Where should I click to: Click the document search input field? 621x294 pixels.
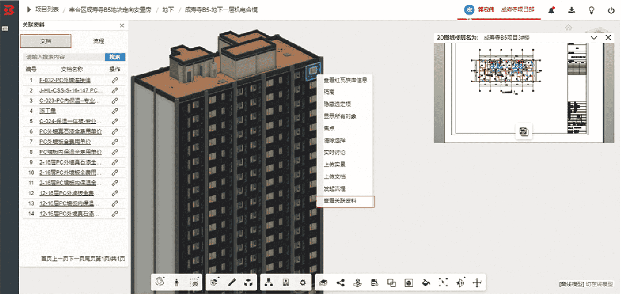(x=63, y=57)
